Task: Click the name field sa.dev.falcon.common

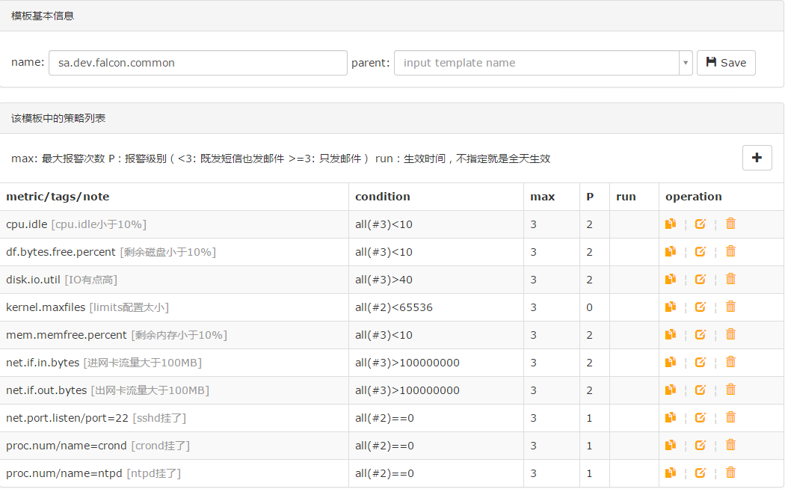Action: 198,63
